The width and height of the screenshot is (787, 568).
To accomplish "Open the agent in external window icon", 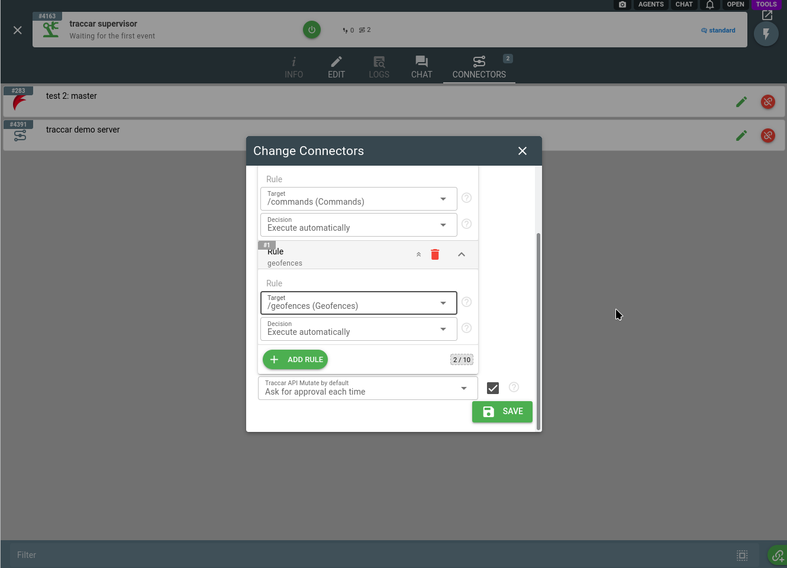I will [767, 15].
